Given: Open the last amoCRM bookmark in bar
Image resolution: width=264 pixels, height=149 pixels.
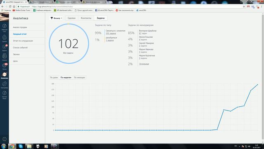Looking at the screenshot, I should pos(141,10).
